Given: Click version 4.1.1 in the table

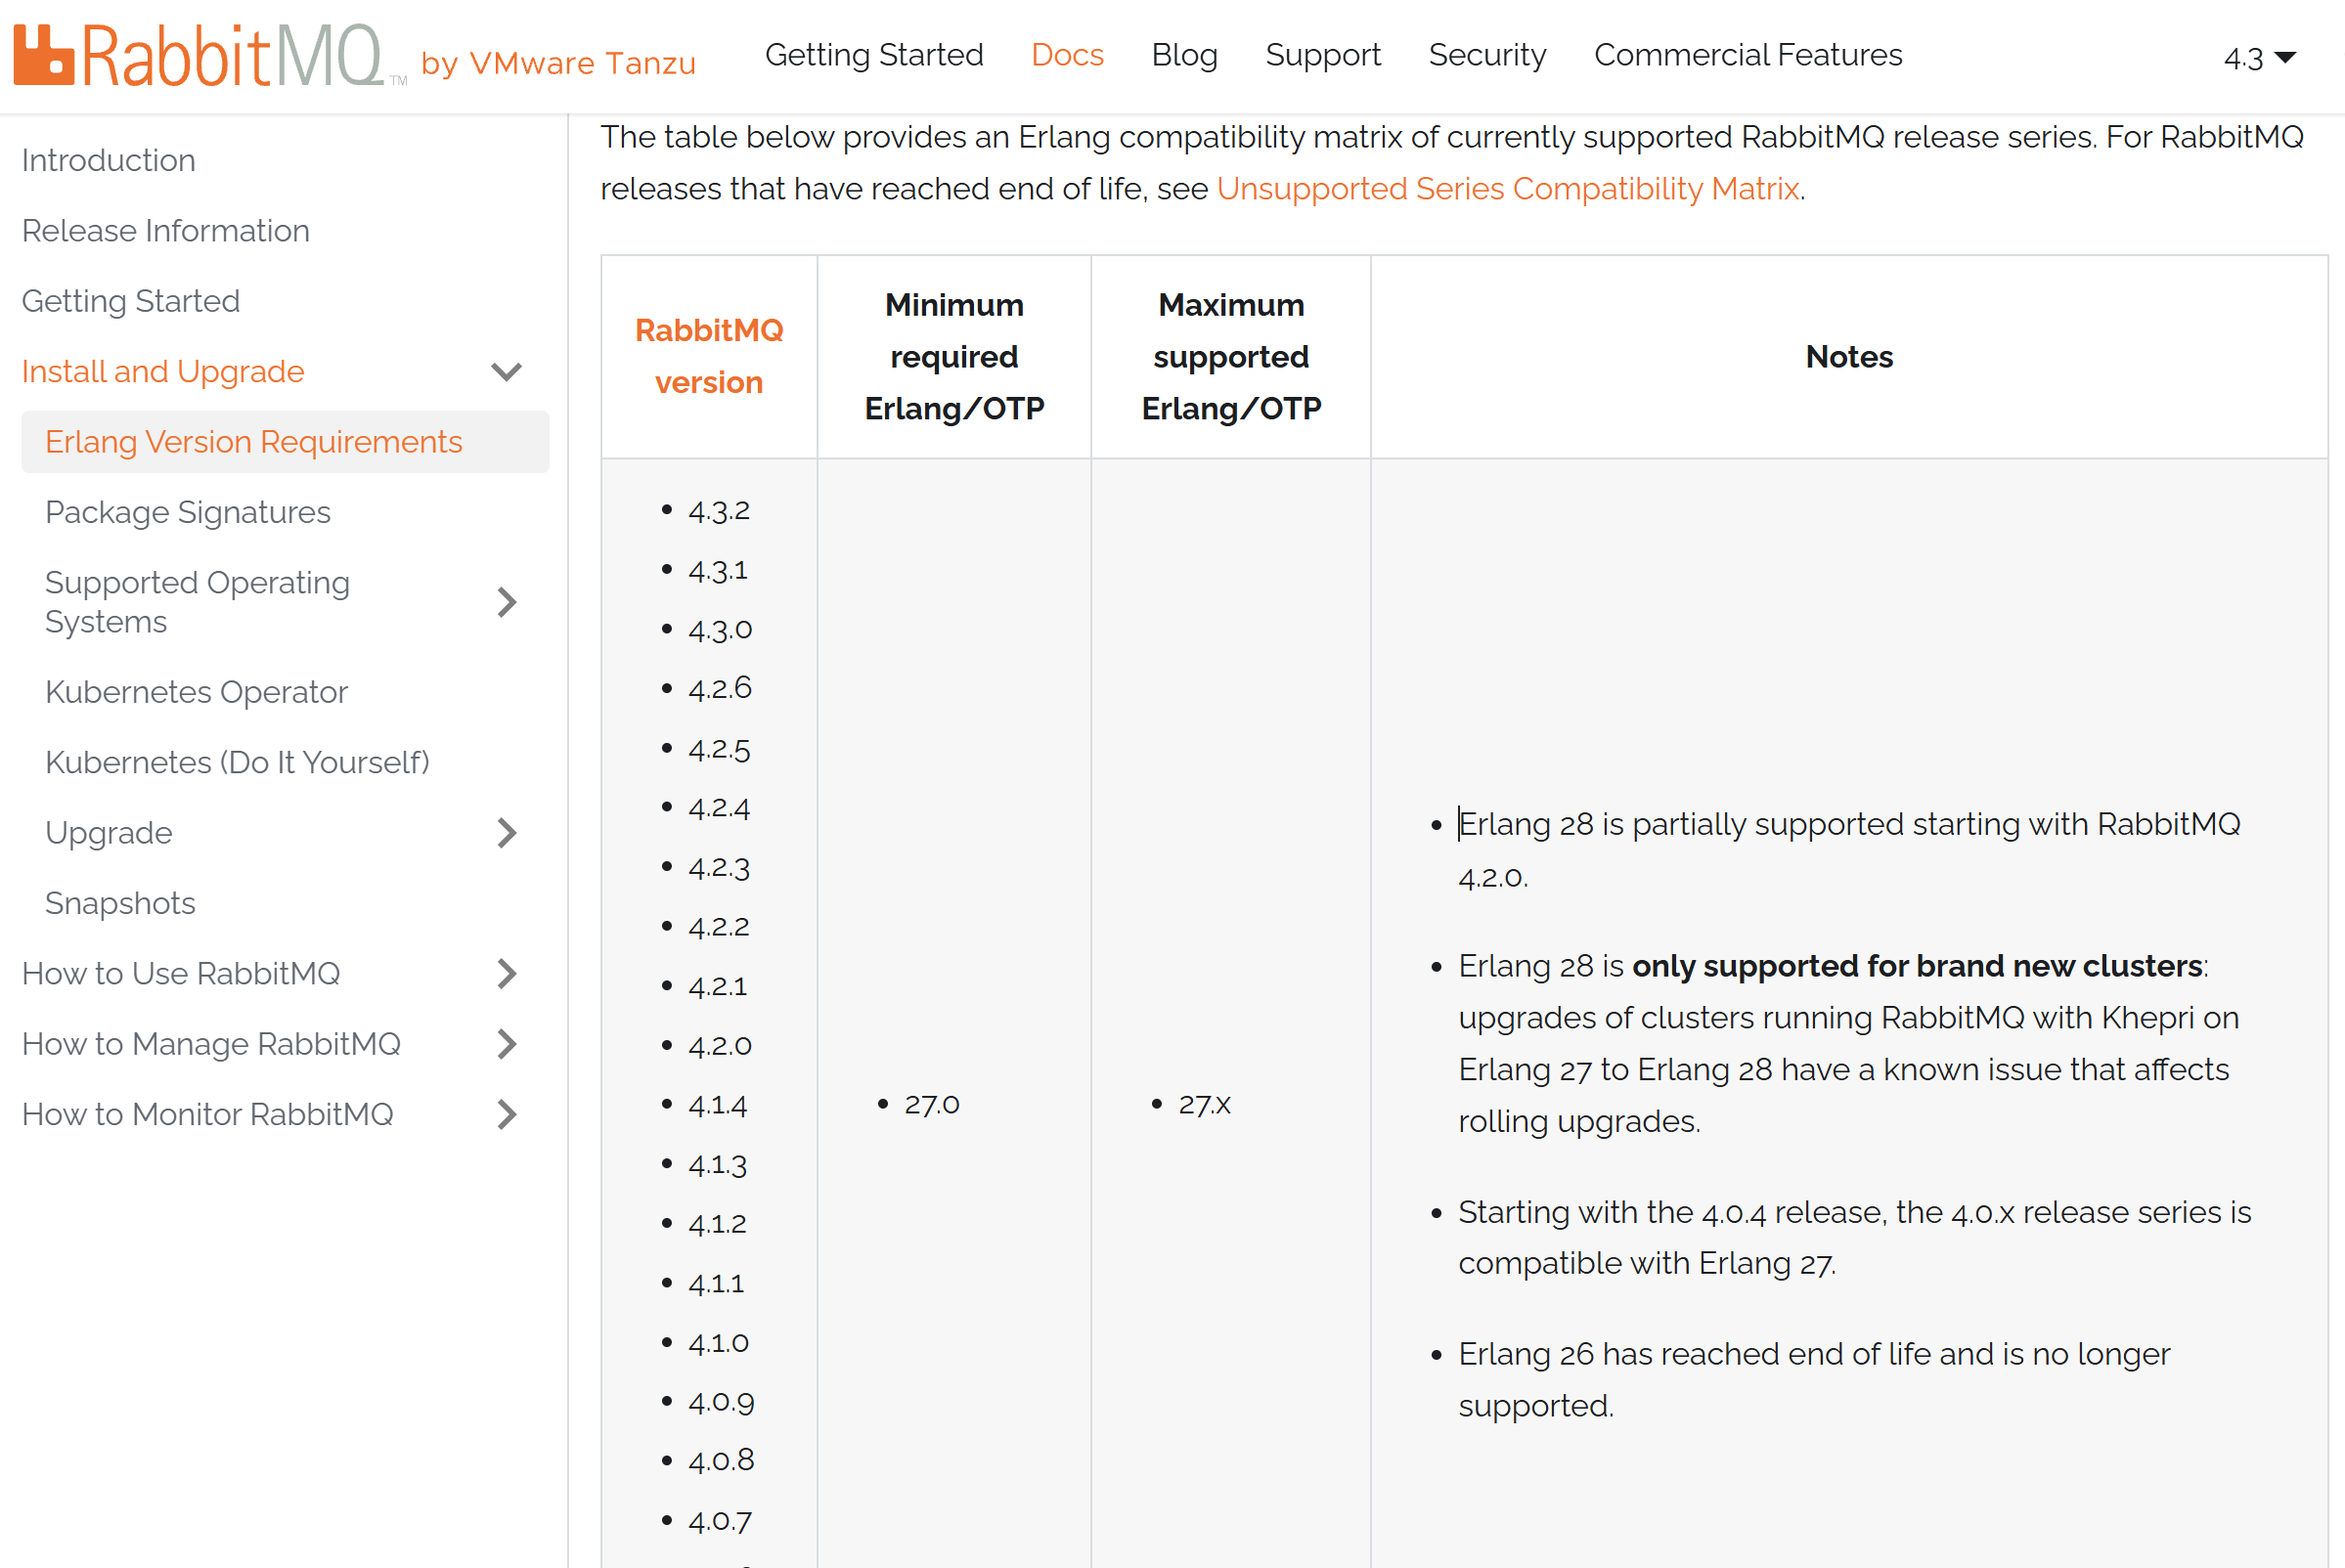Looking at the screenshot, I should 716,1283.
